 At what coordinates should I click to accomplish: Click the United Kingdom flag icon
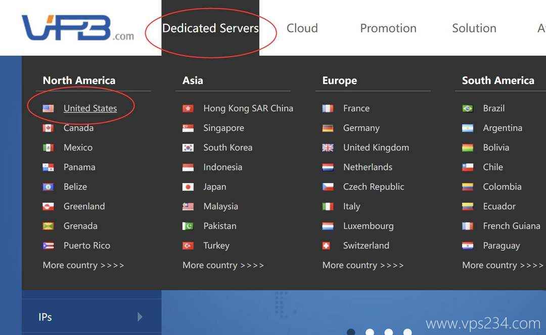click(x=328, y=148)
